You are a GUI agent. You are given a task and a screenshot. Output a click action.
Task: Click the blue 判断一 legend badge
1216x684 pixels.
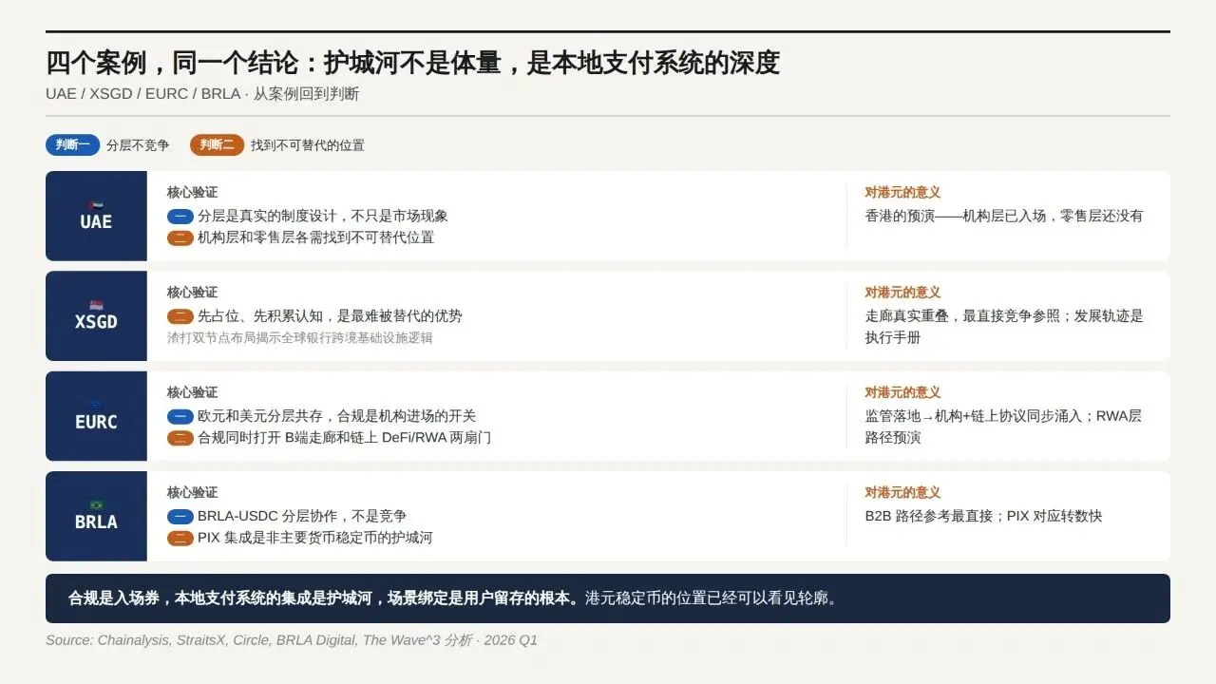click(73, 145)
